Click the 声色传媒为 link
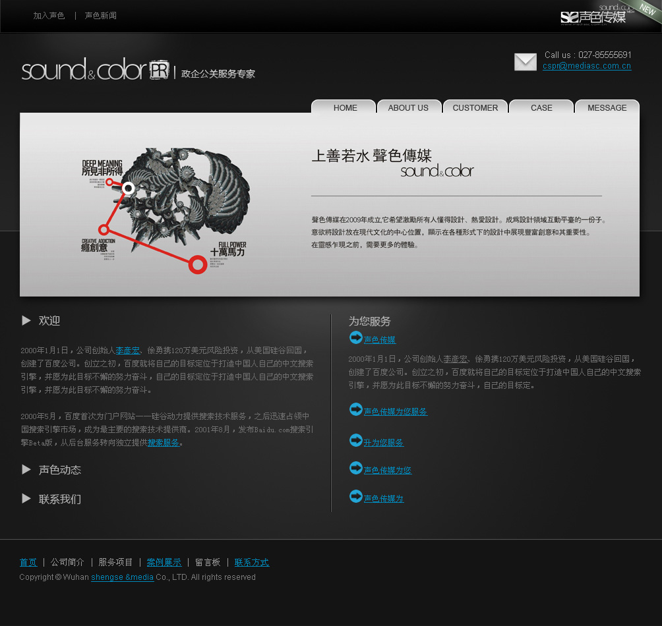 click(384, 499)
